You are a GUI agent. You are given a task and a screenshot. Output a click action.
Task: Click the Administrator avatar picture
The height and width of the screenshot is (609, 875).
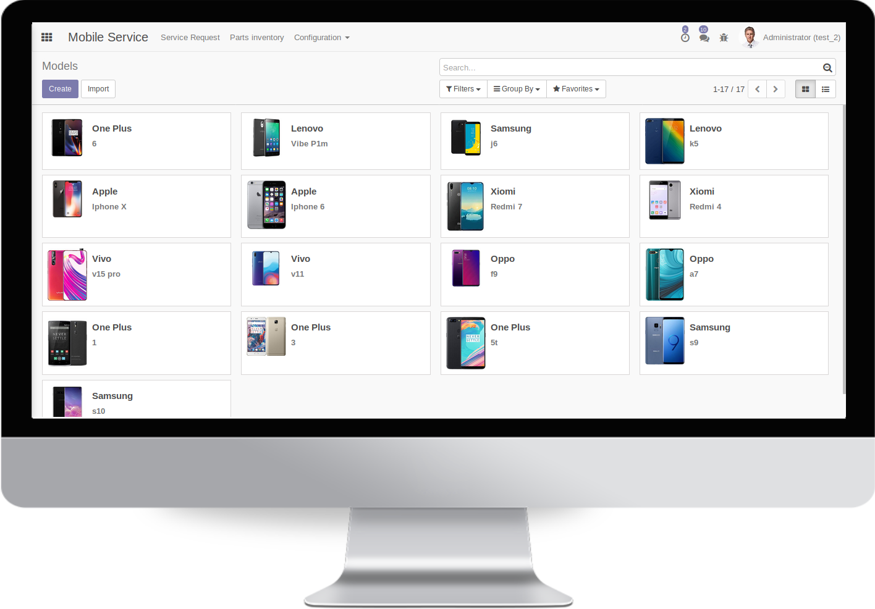pyautogui.click(x=750, y=37)
